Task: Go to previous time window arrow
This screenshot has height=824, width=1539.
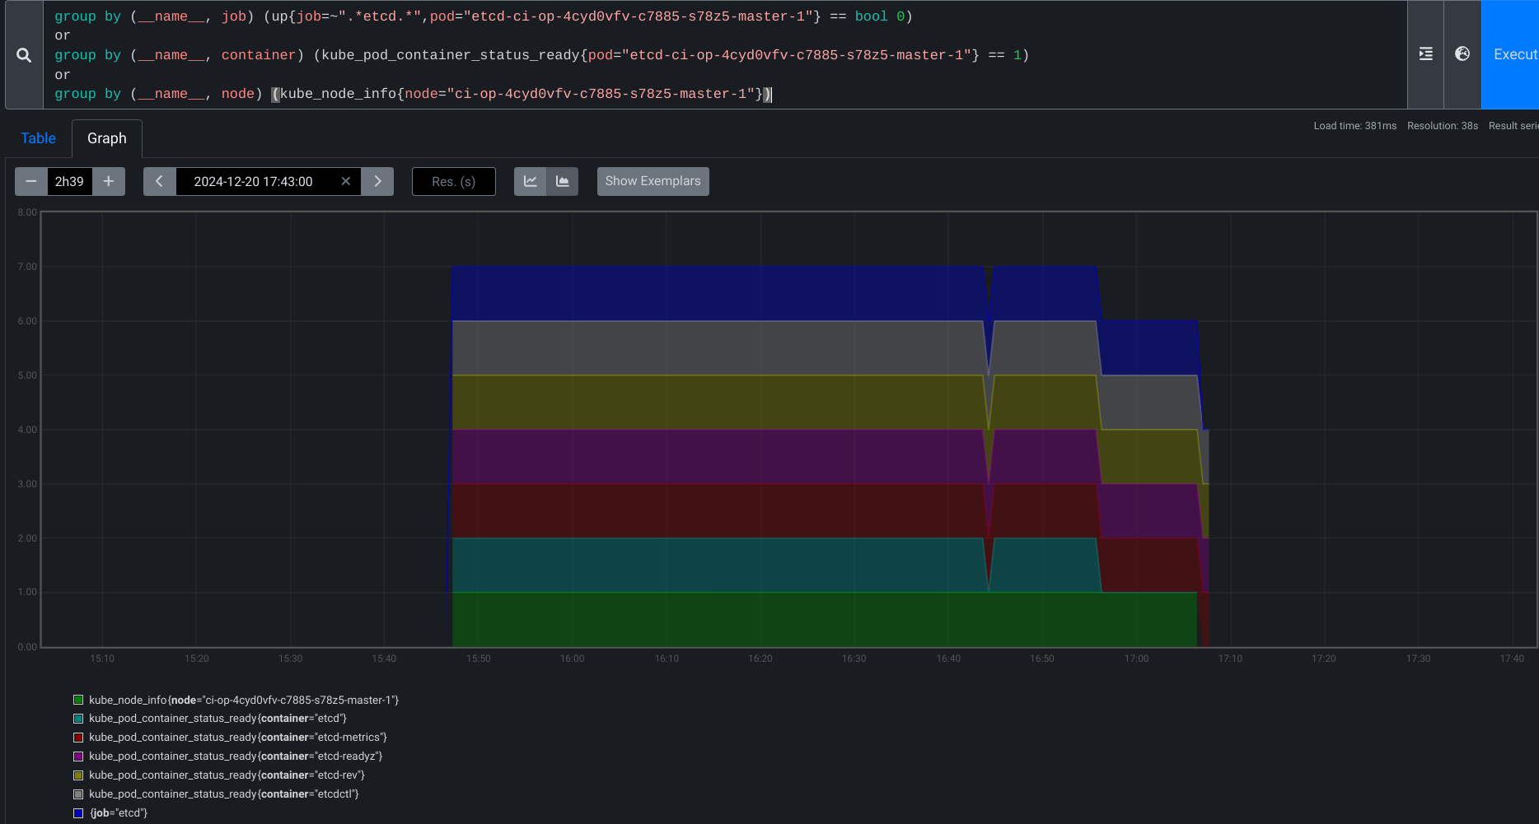Action: click(x=159, y=181)
